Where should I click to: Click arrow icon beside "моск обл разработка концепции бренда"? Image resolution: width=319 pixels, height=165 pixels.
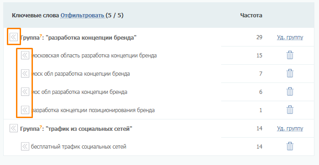(25, 73)
